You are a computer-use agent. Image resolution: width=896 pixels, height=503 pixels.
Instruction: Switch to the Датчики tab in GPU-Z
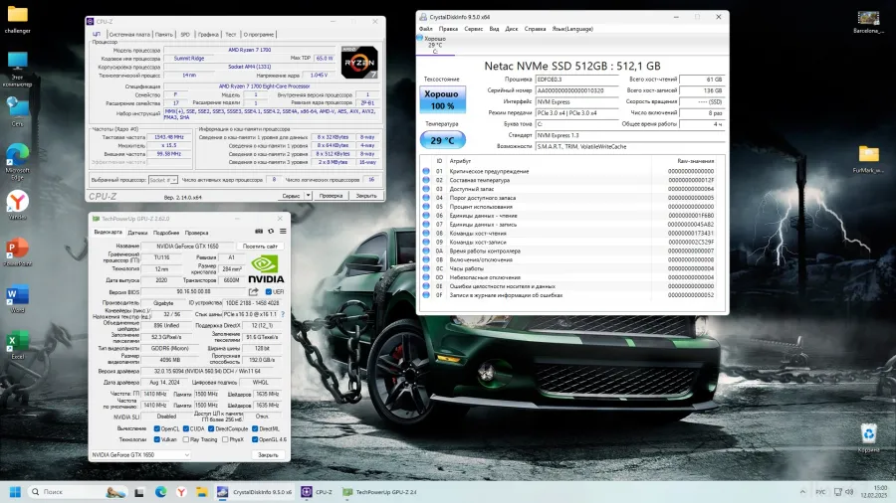pos(137,233)
